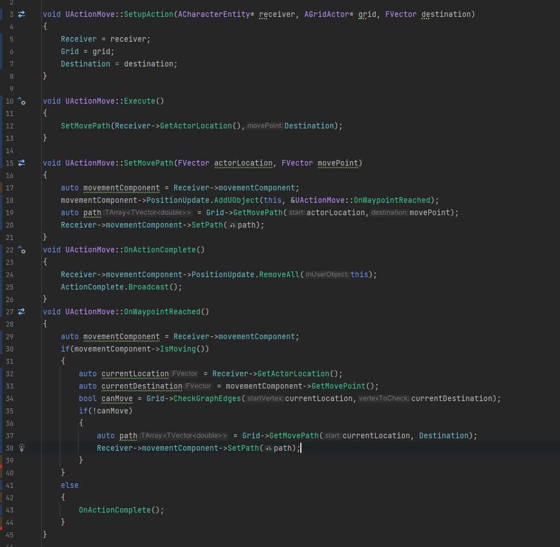560x547 pixels.
Task: Click GetActorLocation on line 12
Action: tap(195, 126)
